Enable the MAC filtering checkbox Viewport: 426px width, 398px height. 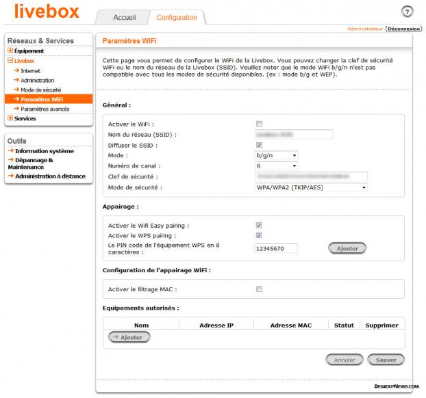point(259,289)
